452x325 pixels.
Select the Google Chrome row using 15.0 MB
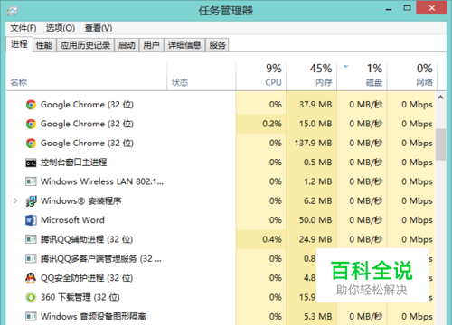[221, 124]
